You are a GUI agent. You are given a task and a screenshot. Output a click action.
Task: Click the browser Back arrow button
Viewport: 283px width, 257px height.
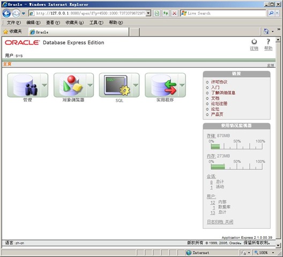[6, 13]
